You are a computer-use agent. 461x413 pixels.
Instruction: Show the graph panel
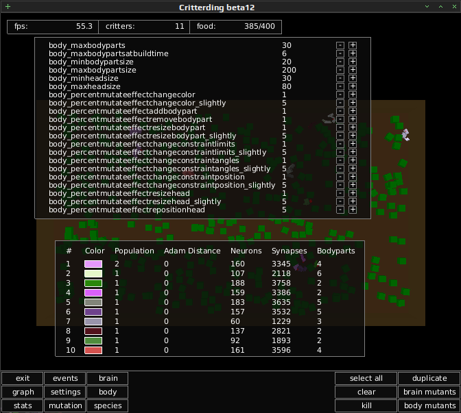pyautogui.click(x=23, y=392)
